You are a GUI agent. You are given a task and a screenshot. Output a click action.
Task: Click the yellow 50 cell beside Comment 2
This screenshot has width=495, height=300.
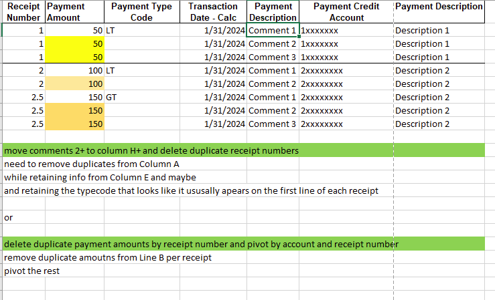[x=75, y=43]
